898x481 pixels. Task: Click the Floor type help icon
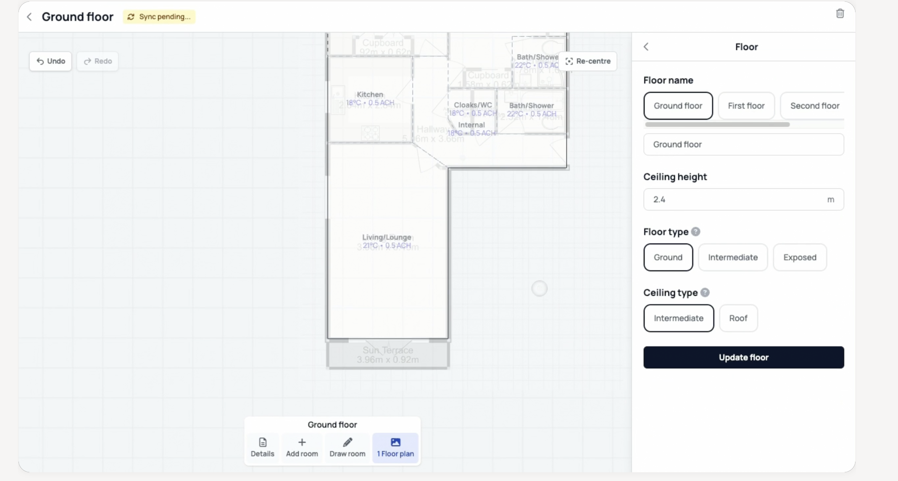pyautogui.click(x=695, y=232)
